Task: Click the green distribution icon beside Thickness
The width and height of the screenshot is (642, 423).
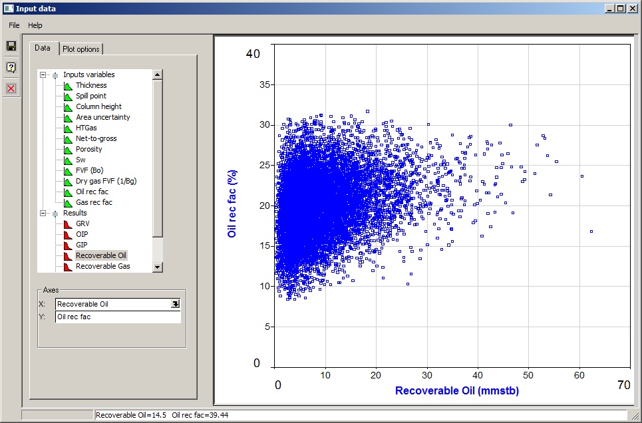Action: [x=68, y=85]
